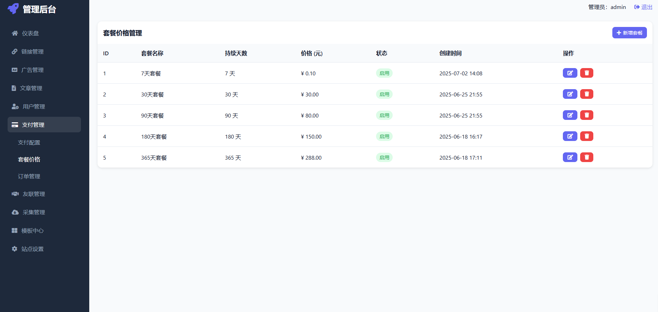Image resolution: width=658 pixels, height=312 pixels.
Task: Click the edit icon for 7天套餐
Action: (x=570, y=73)
